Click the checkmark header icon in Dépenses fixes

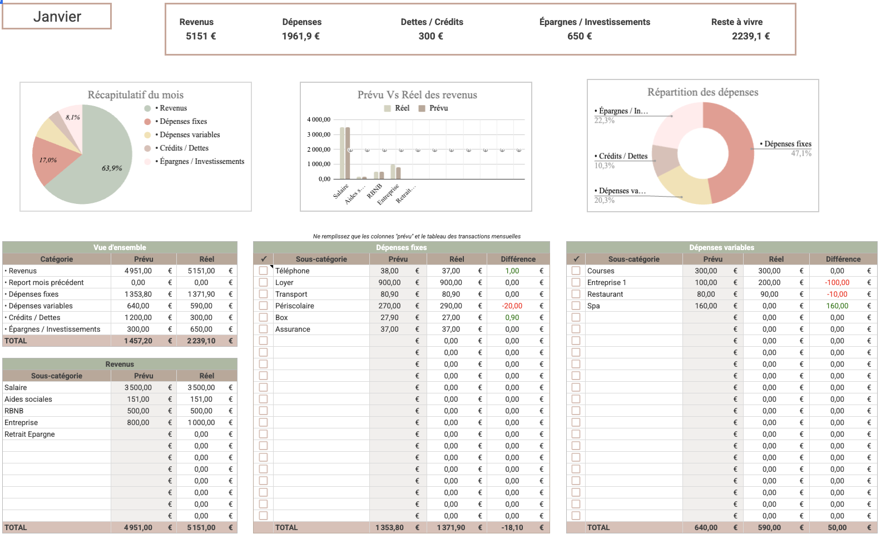click(264, 259)
